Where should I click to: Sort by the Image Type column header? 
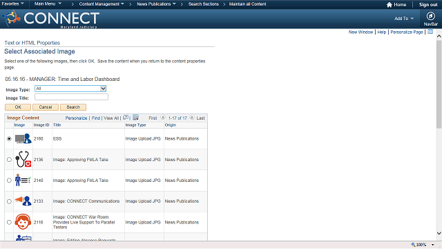(135, 125)
